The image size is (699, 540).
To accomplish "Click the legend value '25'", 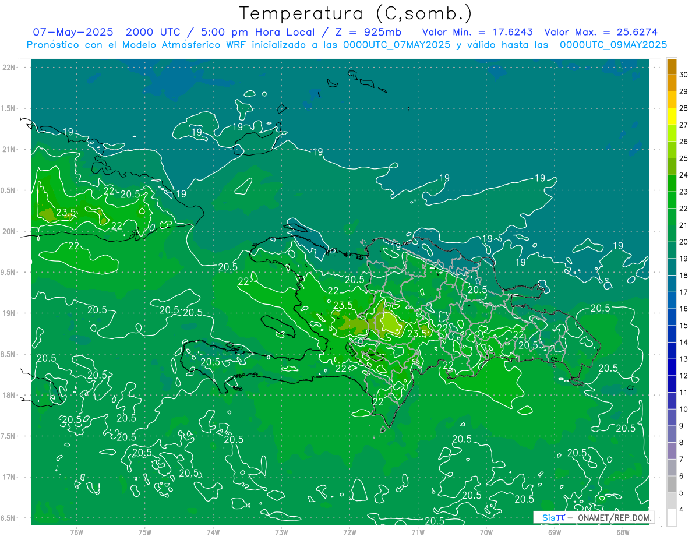I will [683, 158].
